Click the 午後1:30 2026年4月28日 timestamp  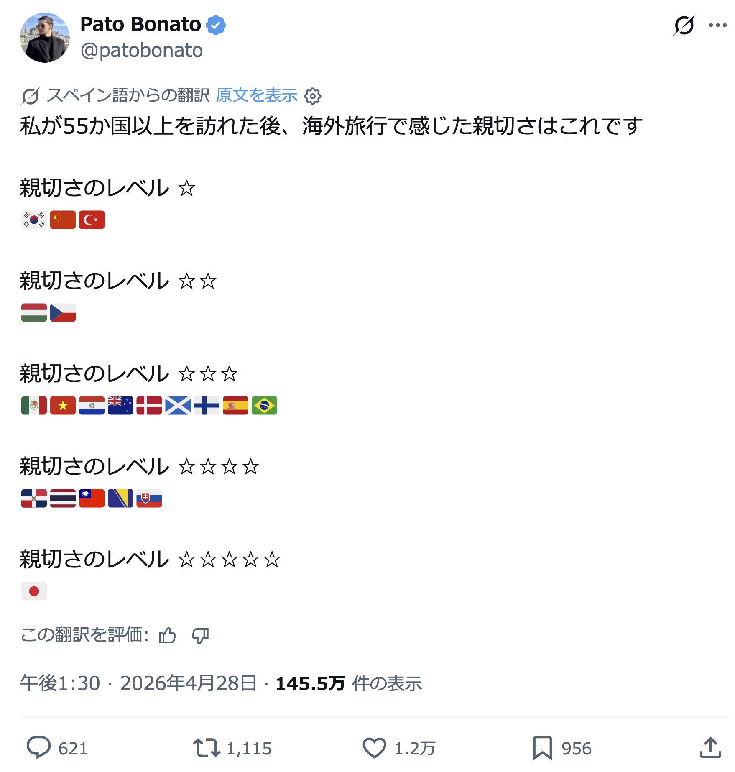[138, 683]
